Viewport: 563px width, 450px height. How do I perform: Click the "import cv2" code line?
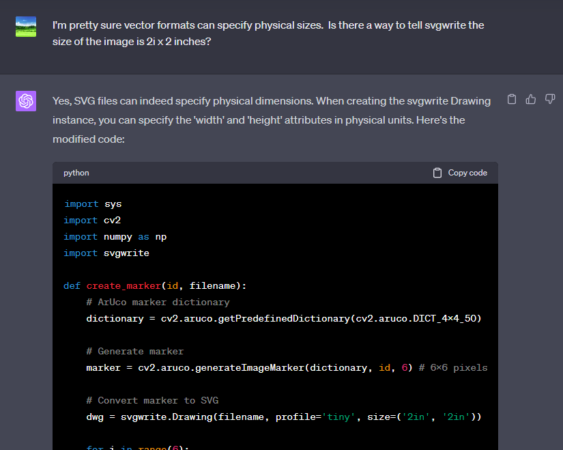tap(93, 220)
